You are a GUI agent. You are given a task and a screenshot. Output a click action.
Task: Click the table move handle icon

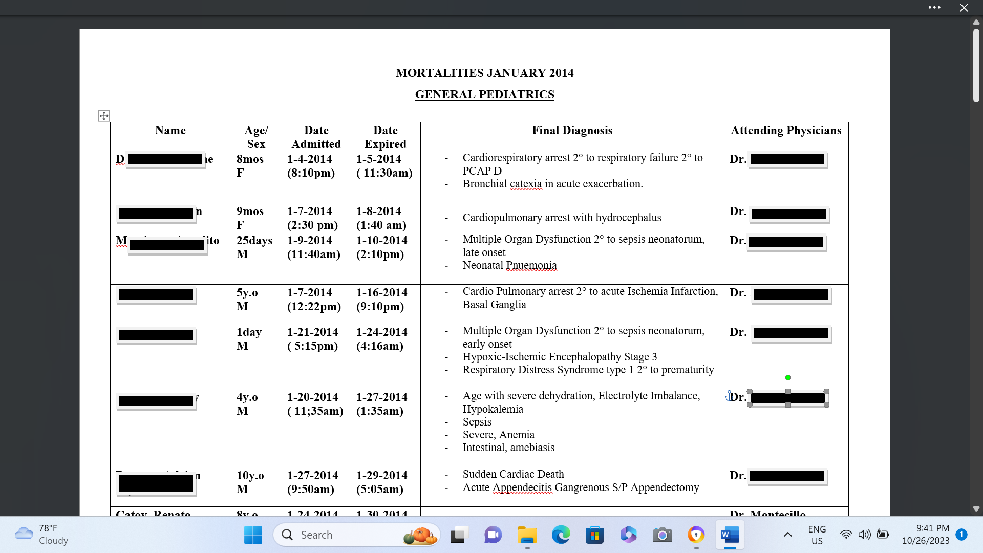pos(104,116)
